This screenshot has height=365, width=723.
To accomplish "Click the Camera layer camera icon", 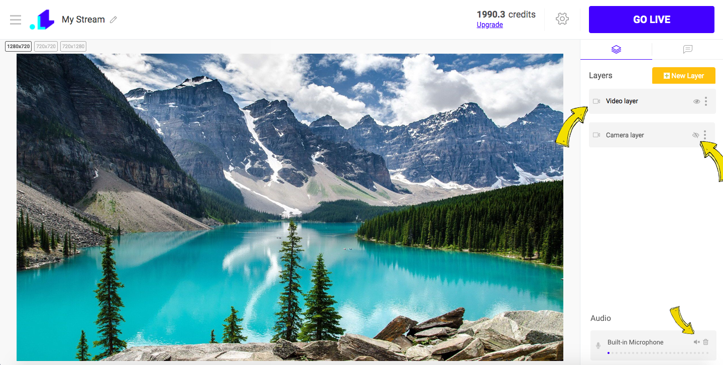I will (596, 135).
